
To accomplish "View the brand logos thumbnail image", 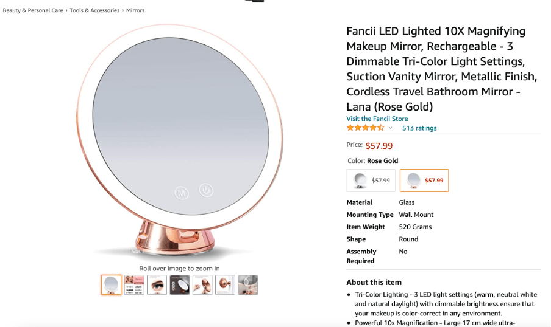I will (x=134, y=284).
